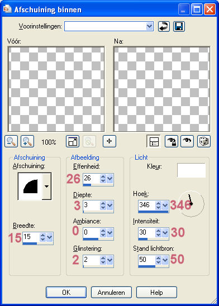Image resolution: width=219 pixels, height=306 pixels.
Task: Click the Intensiteit value field
Action: [x=146, y=232]
